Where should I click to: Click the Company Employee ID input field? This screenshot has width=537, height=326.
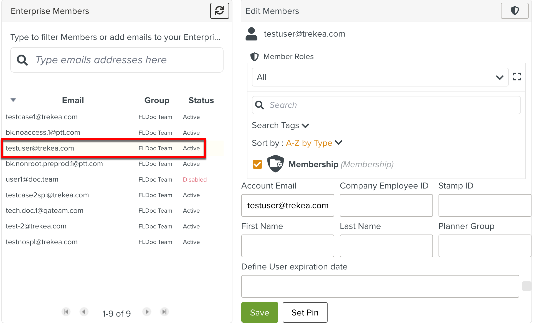point(386,205)
